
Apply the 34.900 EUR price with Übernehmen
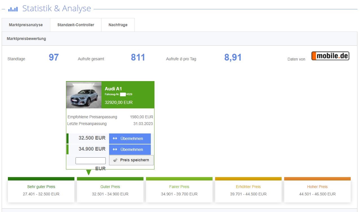pyautogui.click(x=130, y=149)
